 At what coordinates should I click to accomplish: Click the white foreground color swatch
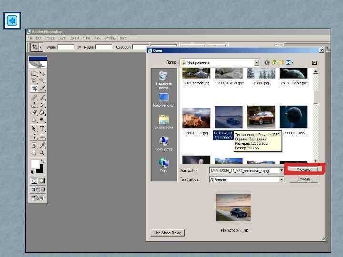click(x=35, y=164)
